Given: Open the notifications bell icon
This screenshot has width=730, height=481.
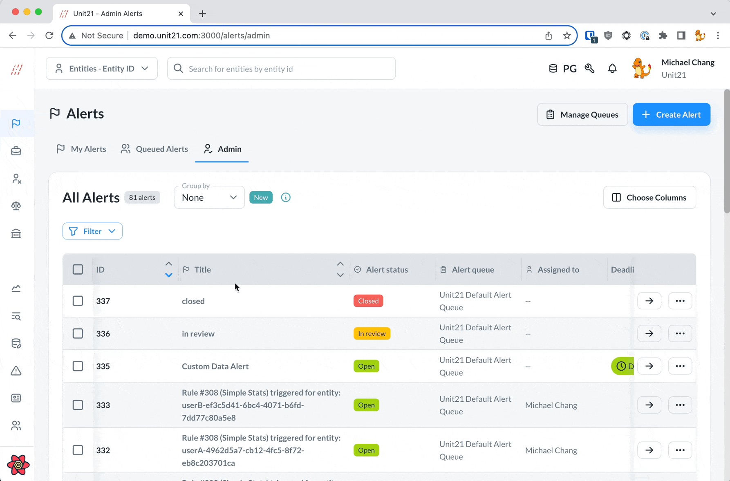Looking at the screenshot, I should 612,68.
